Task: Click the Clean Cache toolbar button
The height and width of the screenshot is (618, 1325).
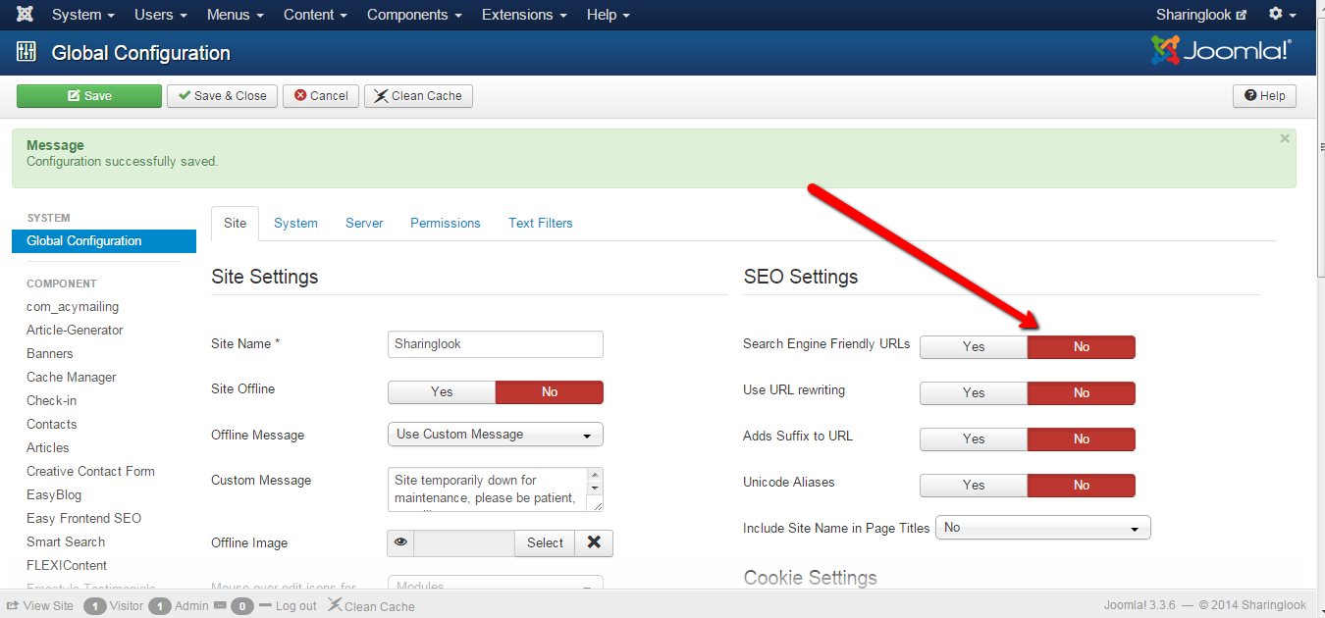Action: click(x=418, y=96)
